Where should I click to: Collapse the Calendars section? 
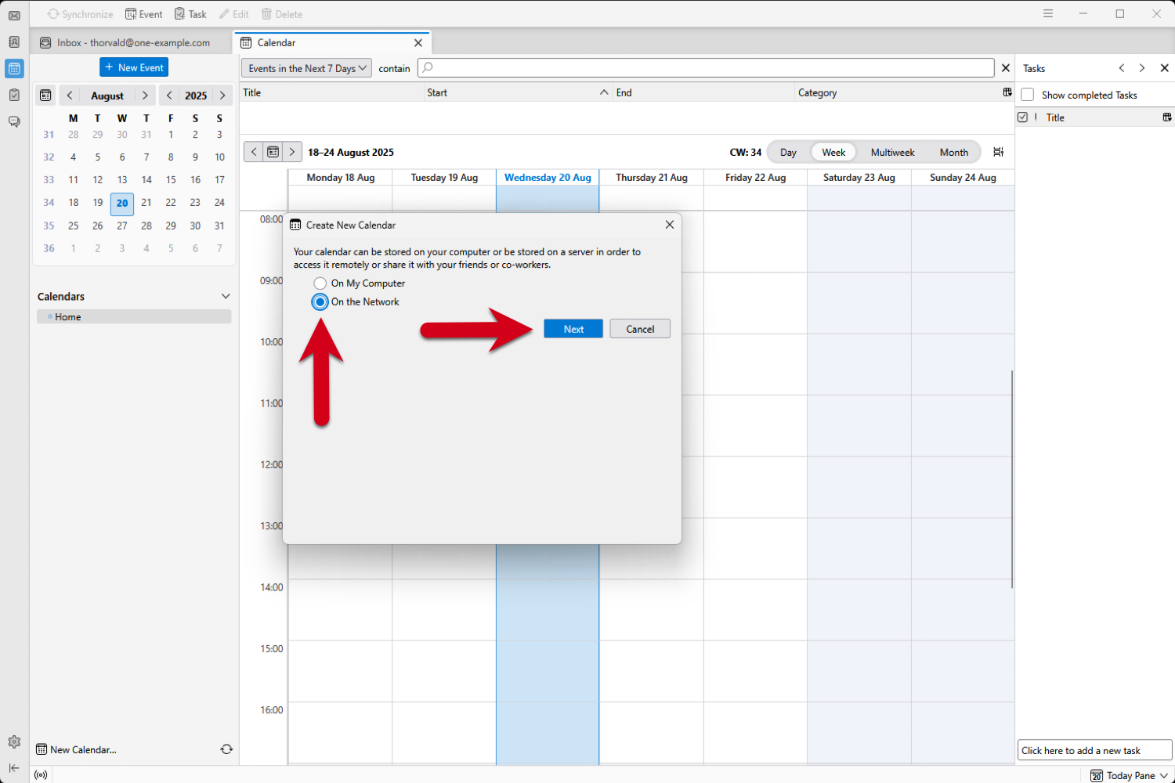226,296
